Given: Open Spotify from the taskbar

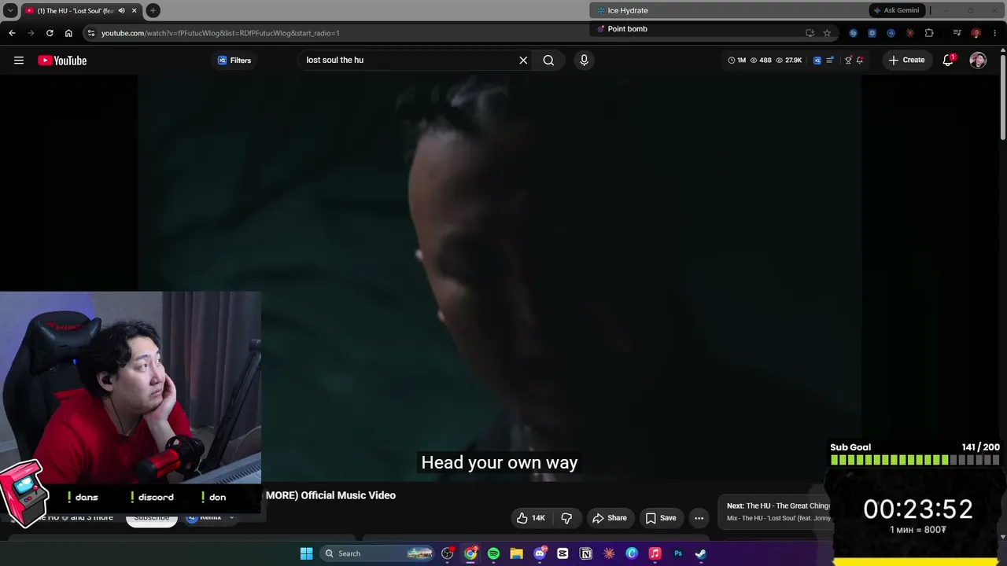Looking at the screenshot, I should (493, 553).
